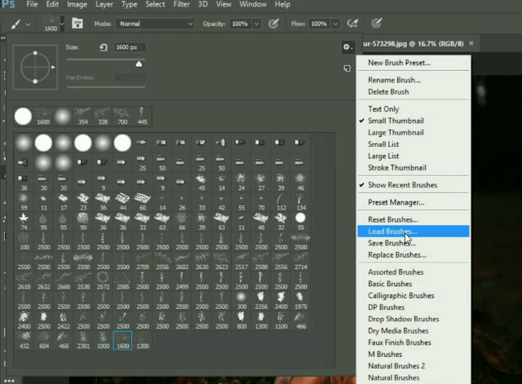The width and height of the screenshot is (522, 384).
Task: Open the Window menu
Action: coord(253,4)
